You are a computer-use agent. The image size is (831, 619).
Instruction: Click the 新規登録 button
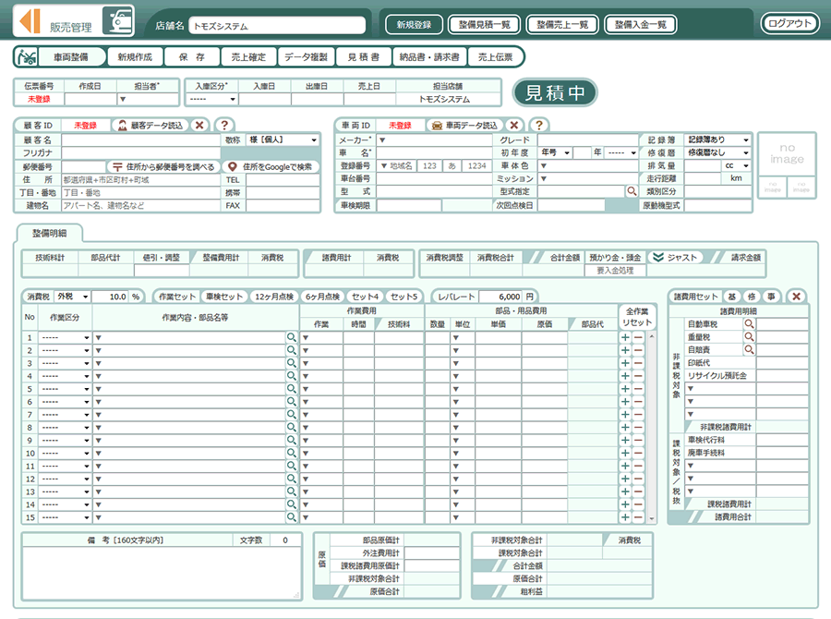pos(414,24)
